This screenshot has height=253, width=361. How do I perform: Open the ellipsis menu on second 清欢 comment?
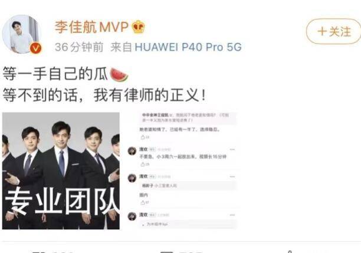click(232, 177)
